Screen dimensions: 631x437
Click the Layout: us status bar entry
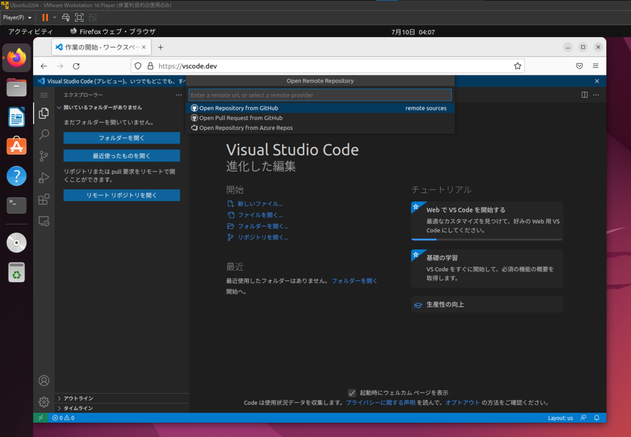click(x=561, y=418)
